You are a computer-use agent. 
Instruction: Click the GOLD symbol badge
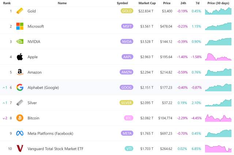tap(127, 11)
